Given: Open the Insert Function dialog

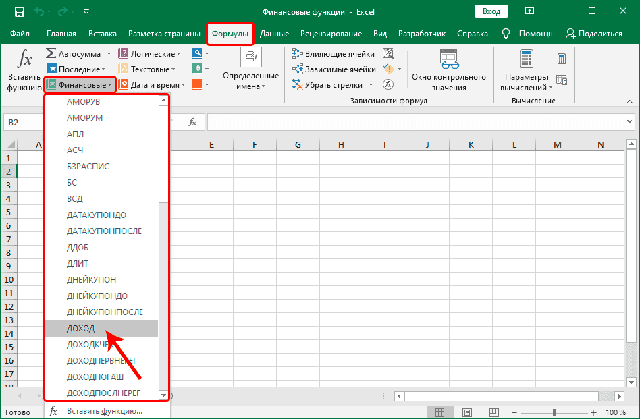Looking at the screenshot, I should tap(24, 69).
